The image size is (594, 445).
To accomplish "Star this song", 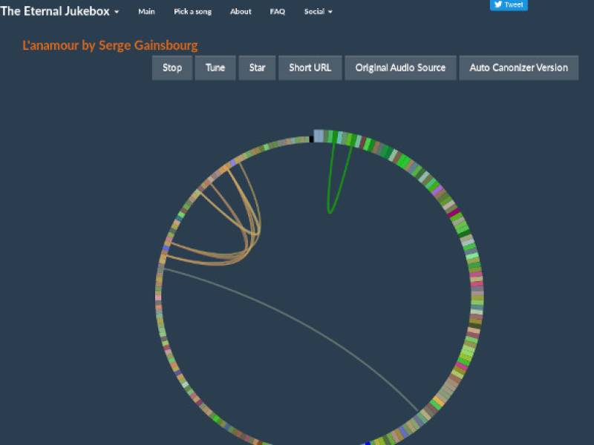I will point(257,67).
